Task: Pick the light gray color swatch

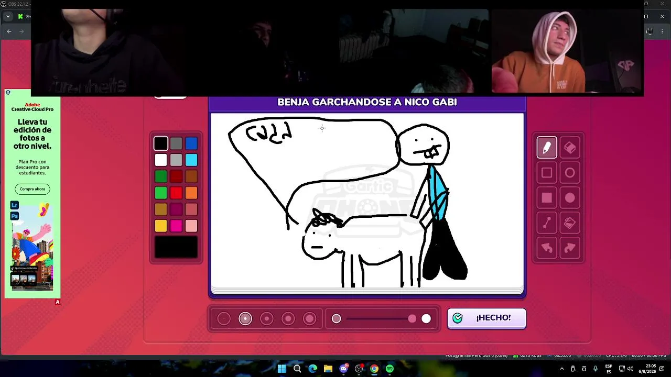Action: tap(176, 160)
